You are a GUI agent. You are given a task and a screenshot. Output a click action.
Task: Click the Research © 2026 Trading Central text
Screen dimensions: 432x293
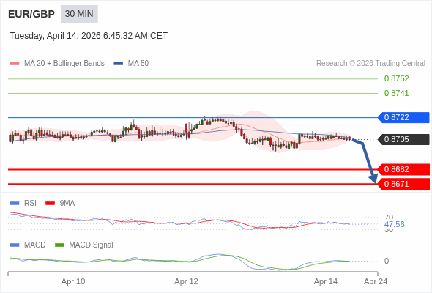(x=370, y=64)
